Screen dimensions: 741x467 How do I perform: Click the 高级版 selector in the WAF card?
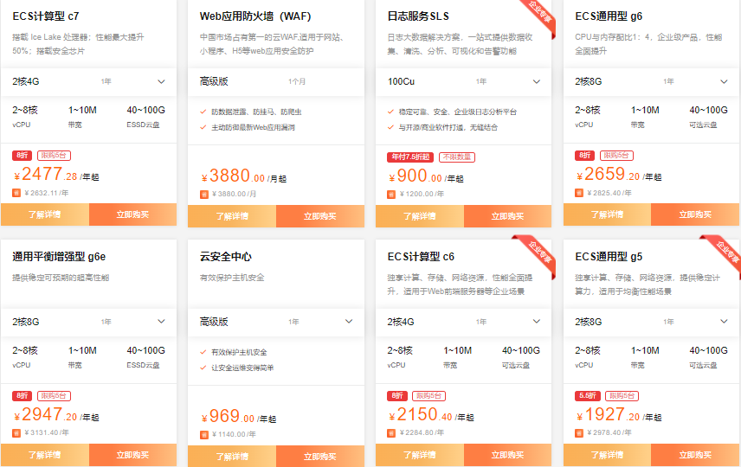click(x=276, y=81)
